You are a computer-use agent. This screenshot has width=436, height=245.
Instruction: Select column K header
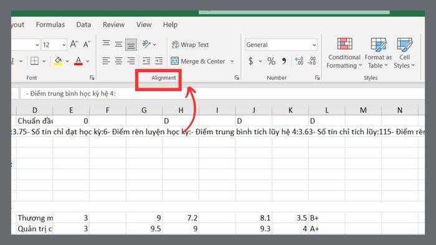[290, 110]
